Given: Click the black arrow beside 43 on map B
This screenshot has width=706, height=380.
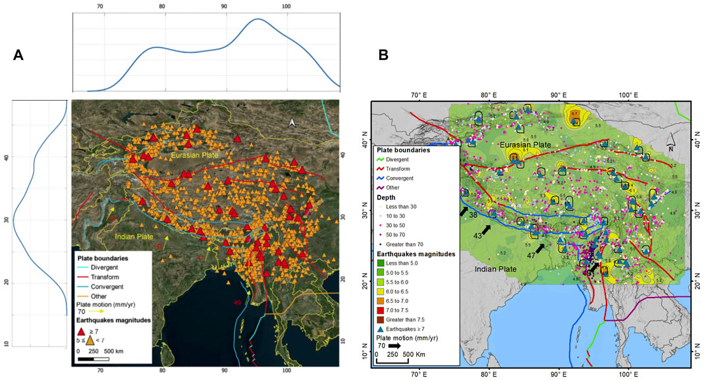Looking at the screenshot, I should (x=486, y=230).
